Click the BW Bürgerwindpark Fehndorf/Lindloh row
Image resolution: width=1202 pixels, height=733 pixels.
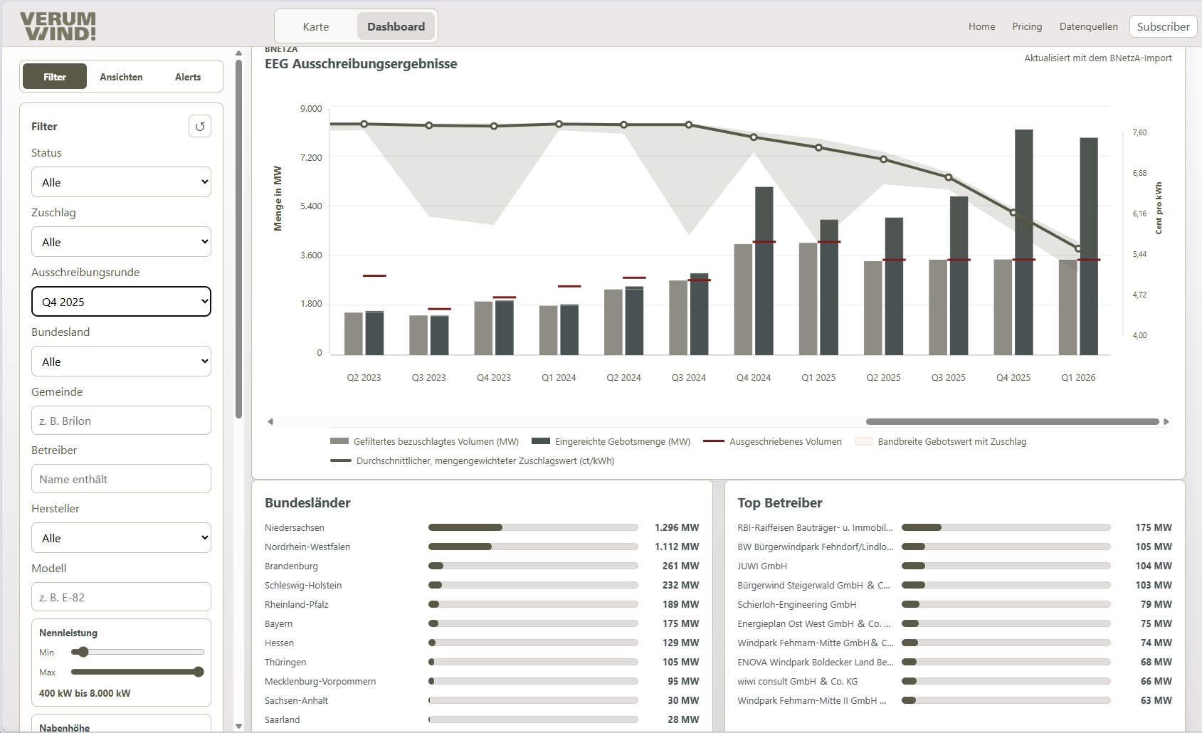click(x=954, y=547)
